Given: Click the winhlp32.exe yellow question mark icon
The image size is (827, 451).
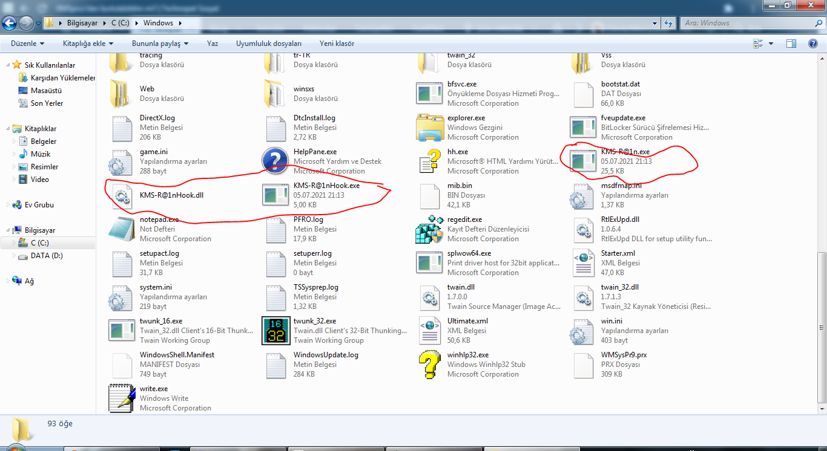Looking at the screenshot, I should [430, 365].
